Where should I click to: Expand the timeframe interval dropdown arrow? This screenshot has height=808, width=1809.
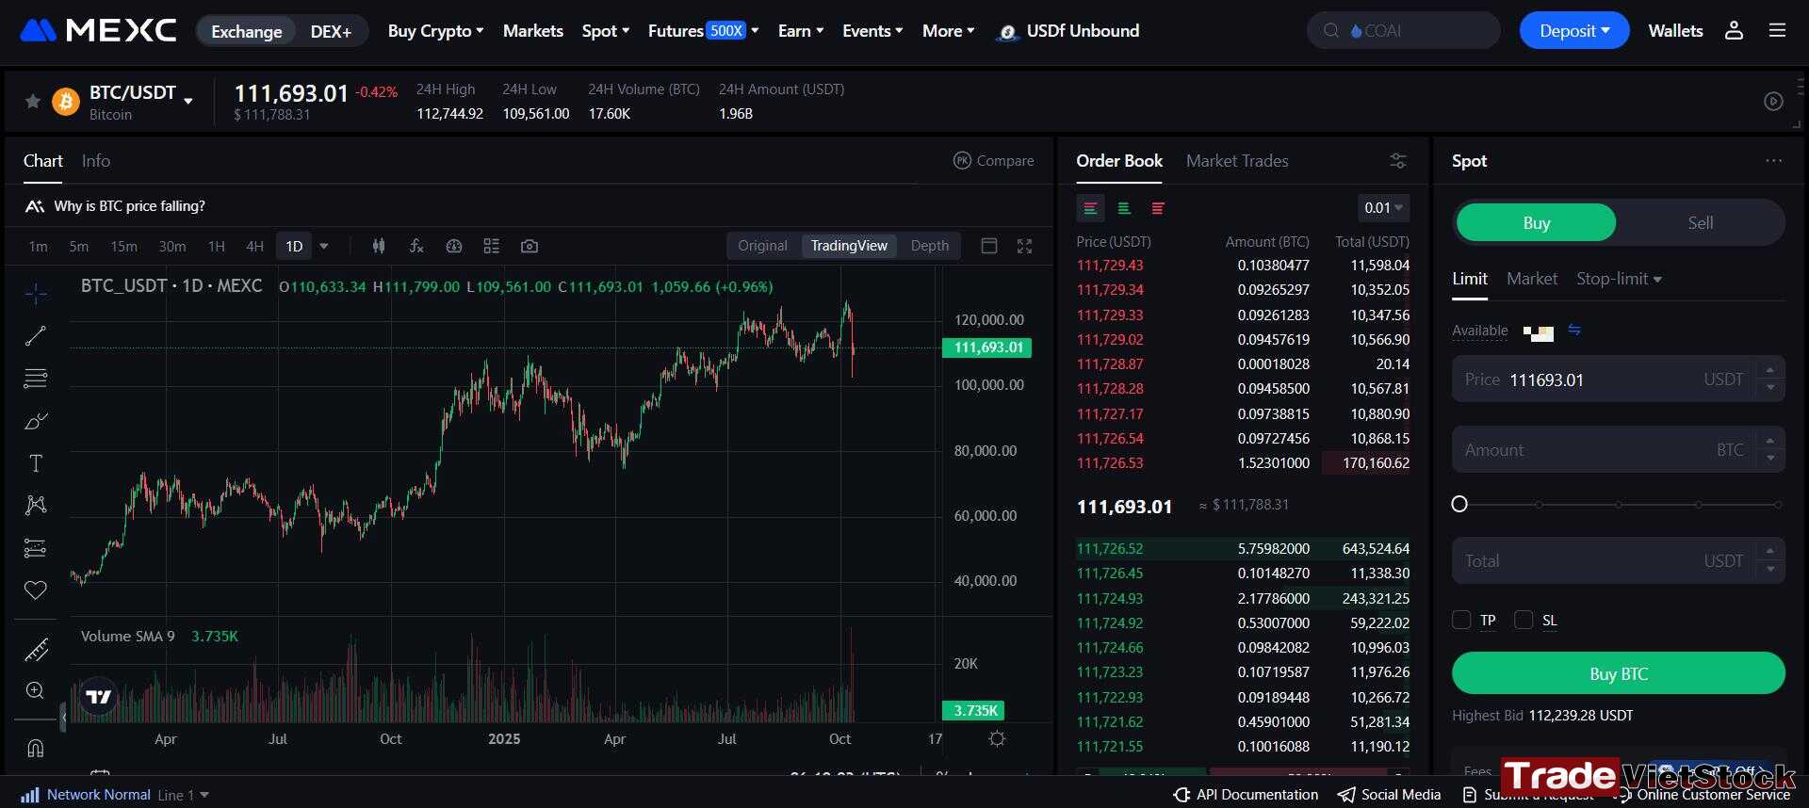[x=324, y=246]
